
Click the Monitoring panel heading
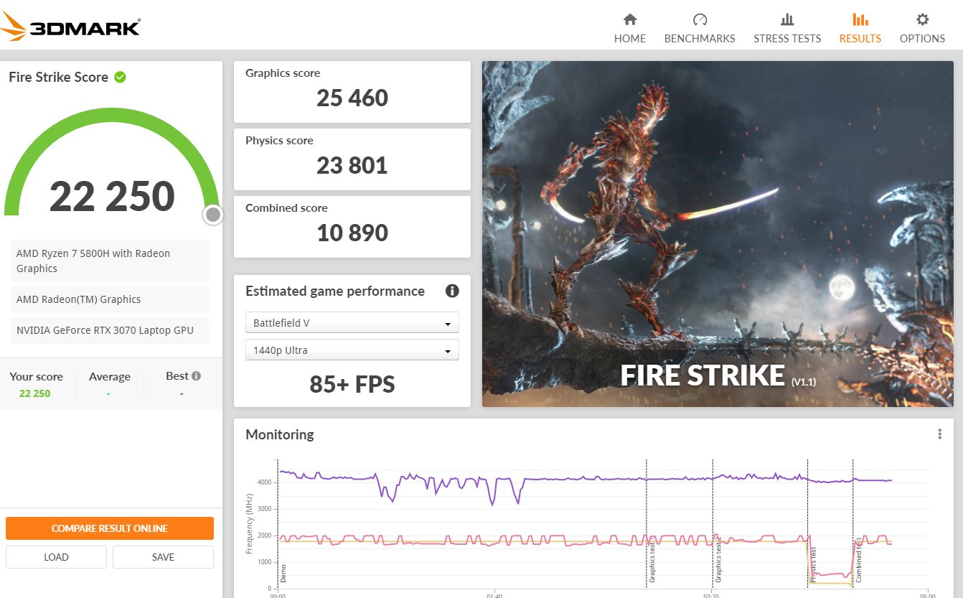[280, 434]
